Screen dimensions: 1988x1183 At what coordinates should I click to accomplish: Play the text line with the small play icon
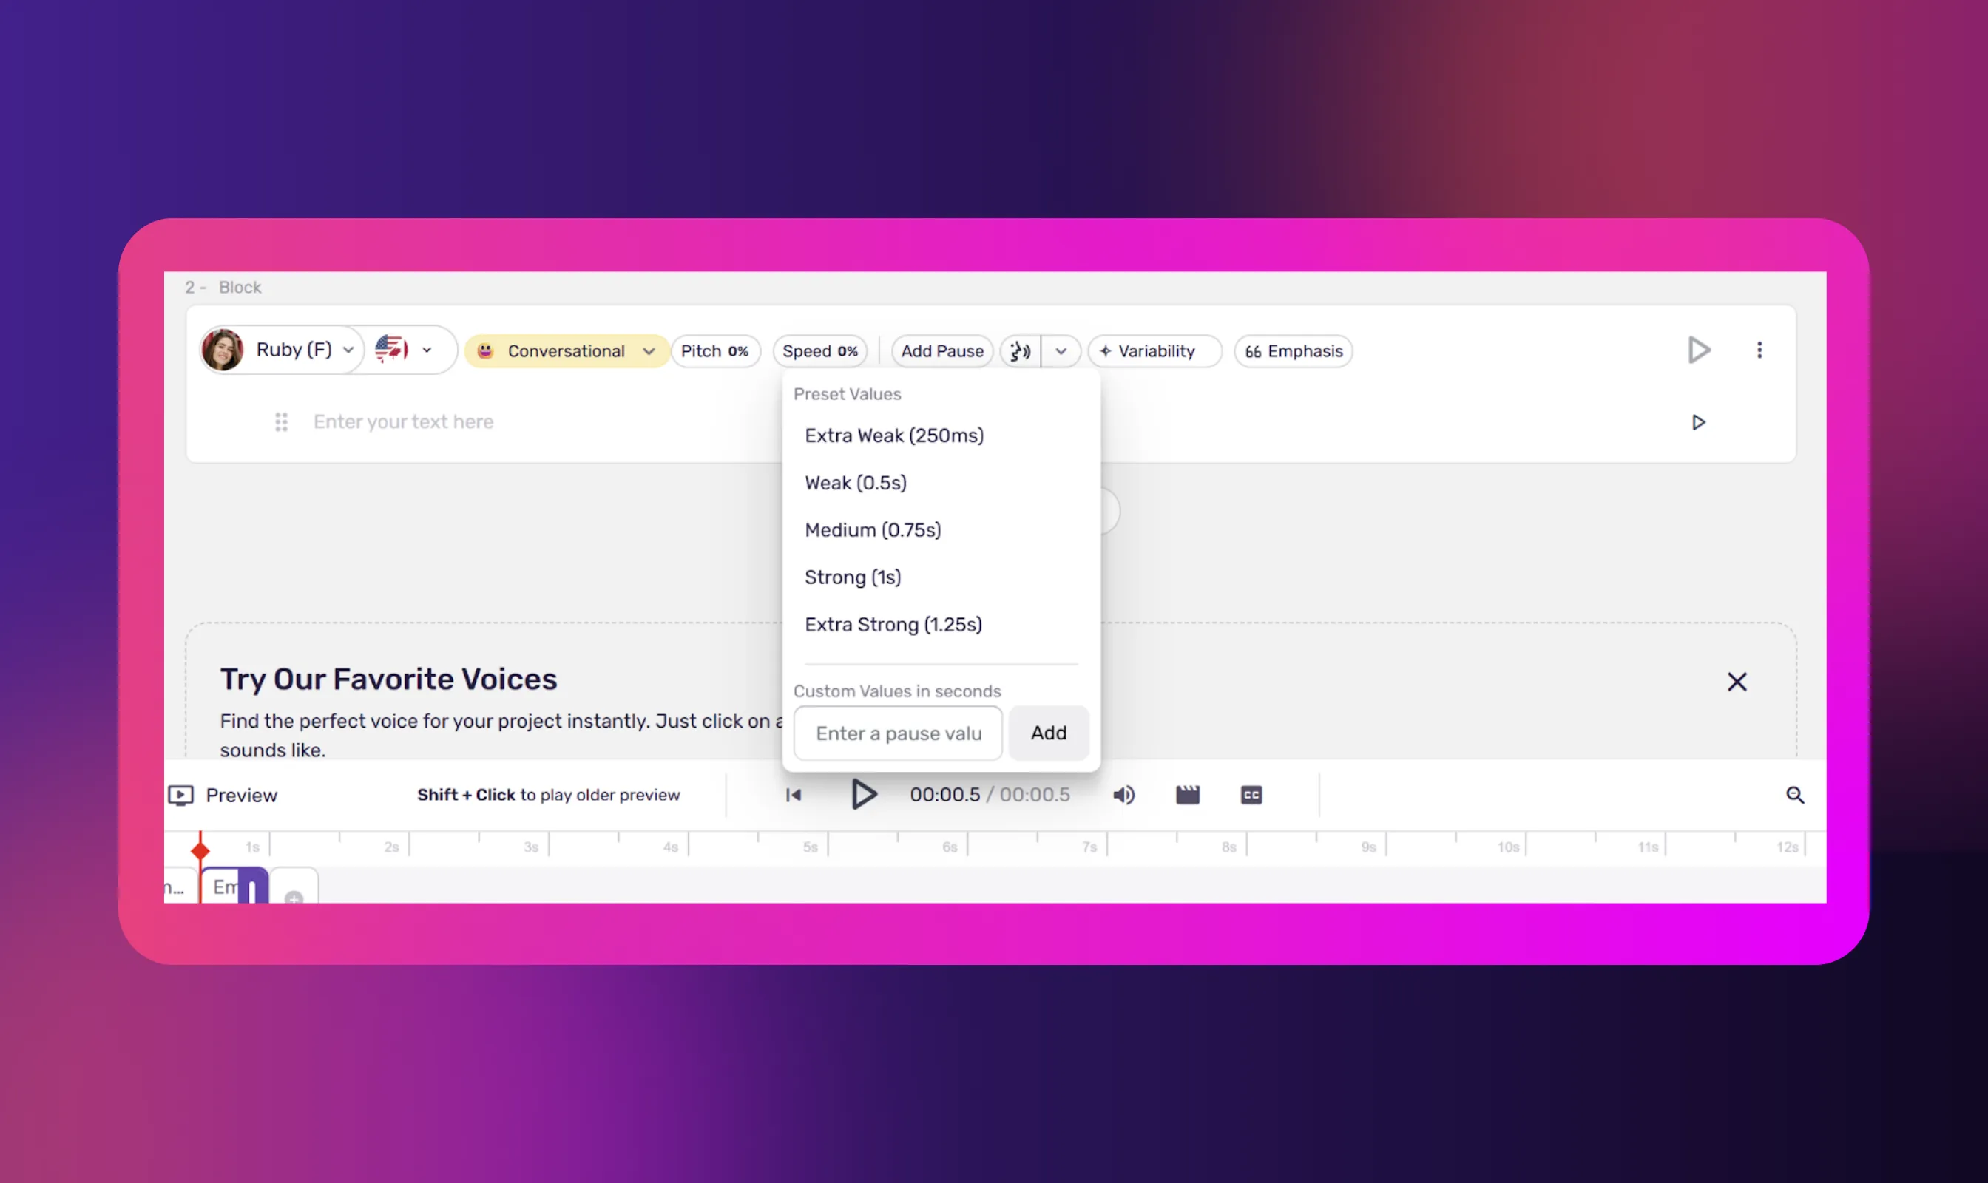(1698, 421)
